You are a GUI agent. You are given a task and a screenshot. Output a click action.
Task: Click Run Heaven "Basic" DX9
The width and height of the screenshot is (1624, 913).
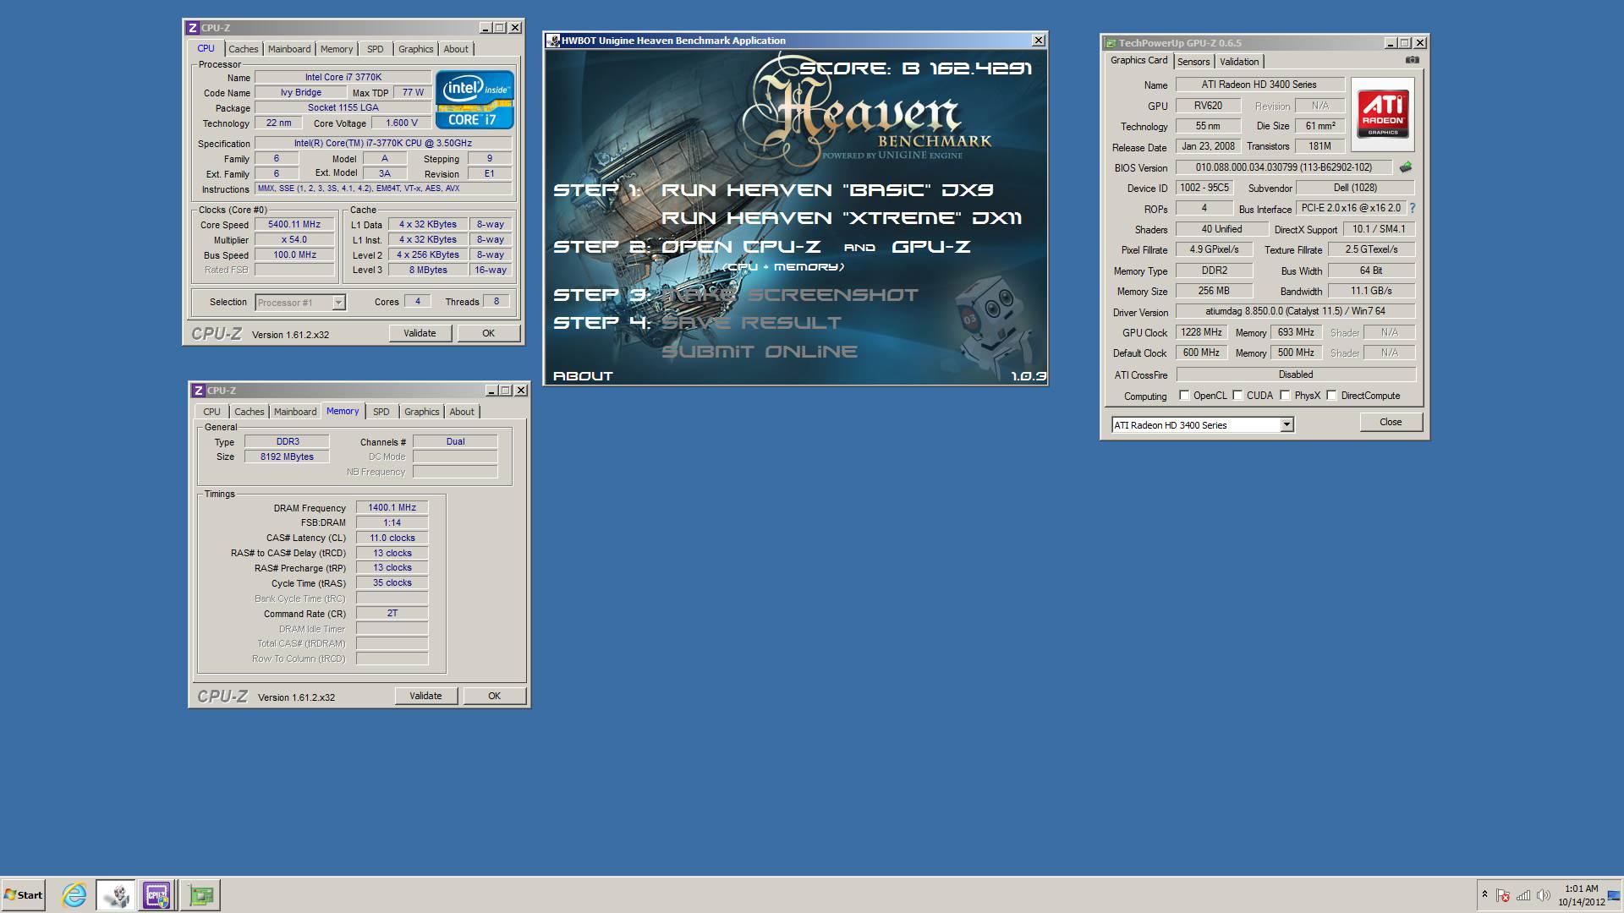point(827,190)
